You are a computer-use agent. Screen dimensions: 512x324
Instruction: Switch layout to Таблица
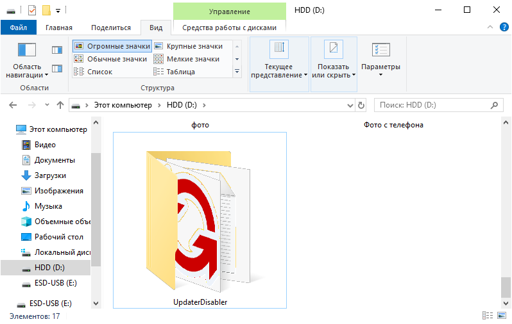click(x=175, y=72)
